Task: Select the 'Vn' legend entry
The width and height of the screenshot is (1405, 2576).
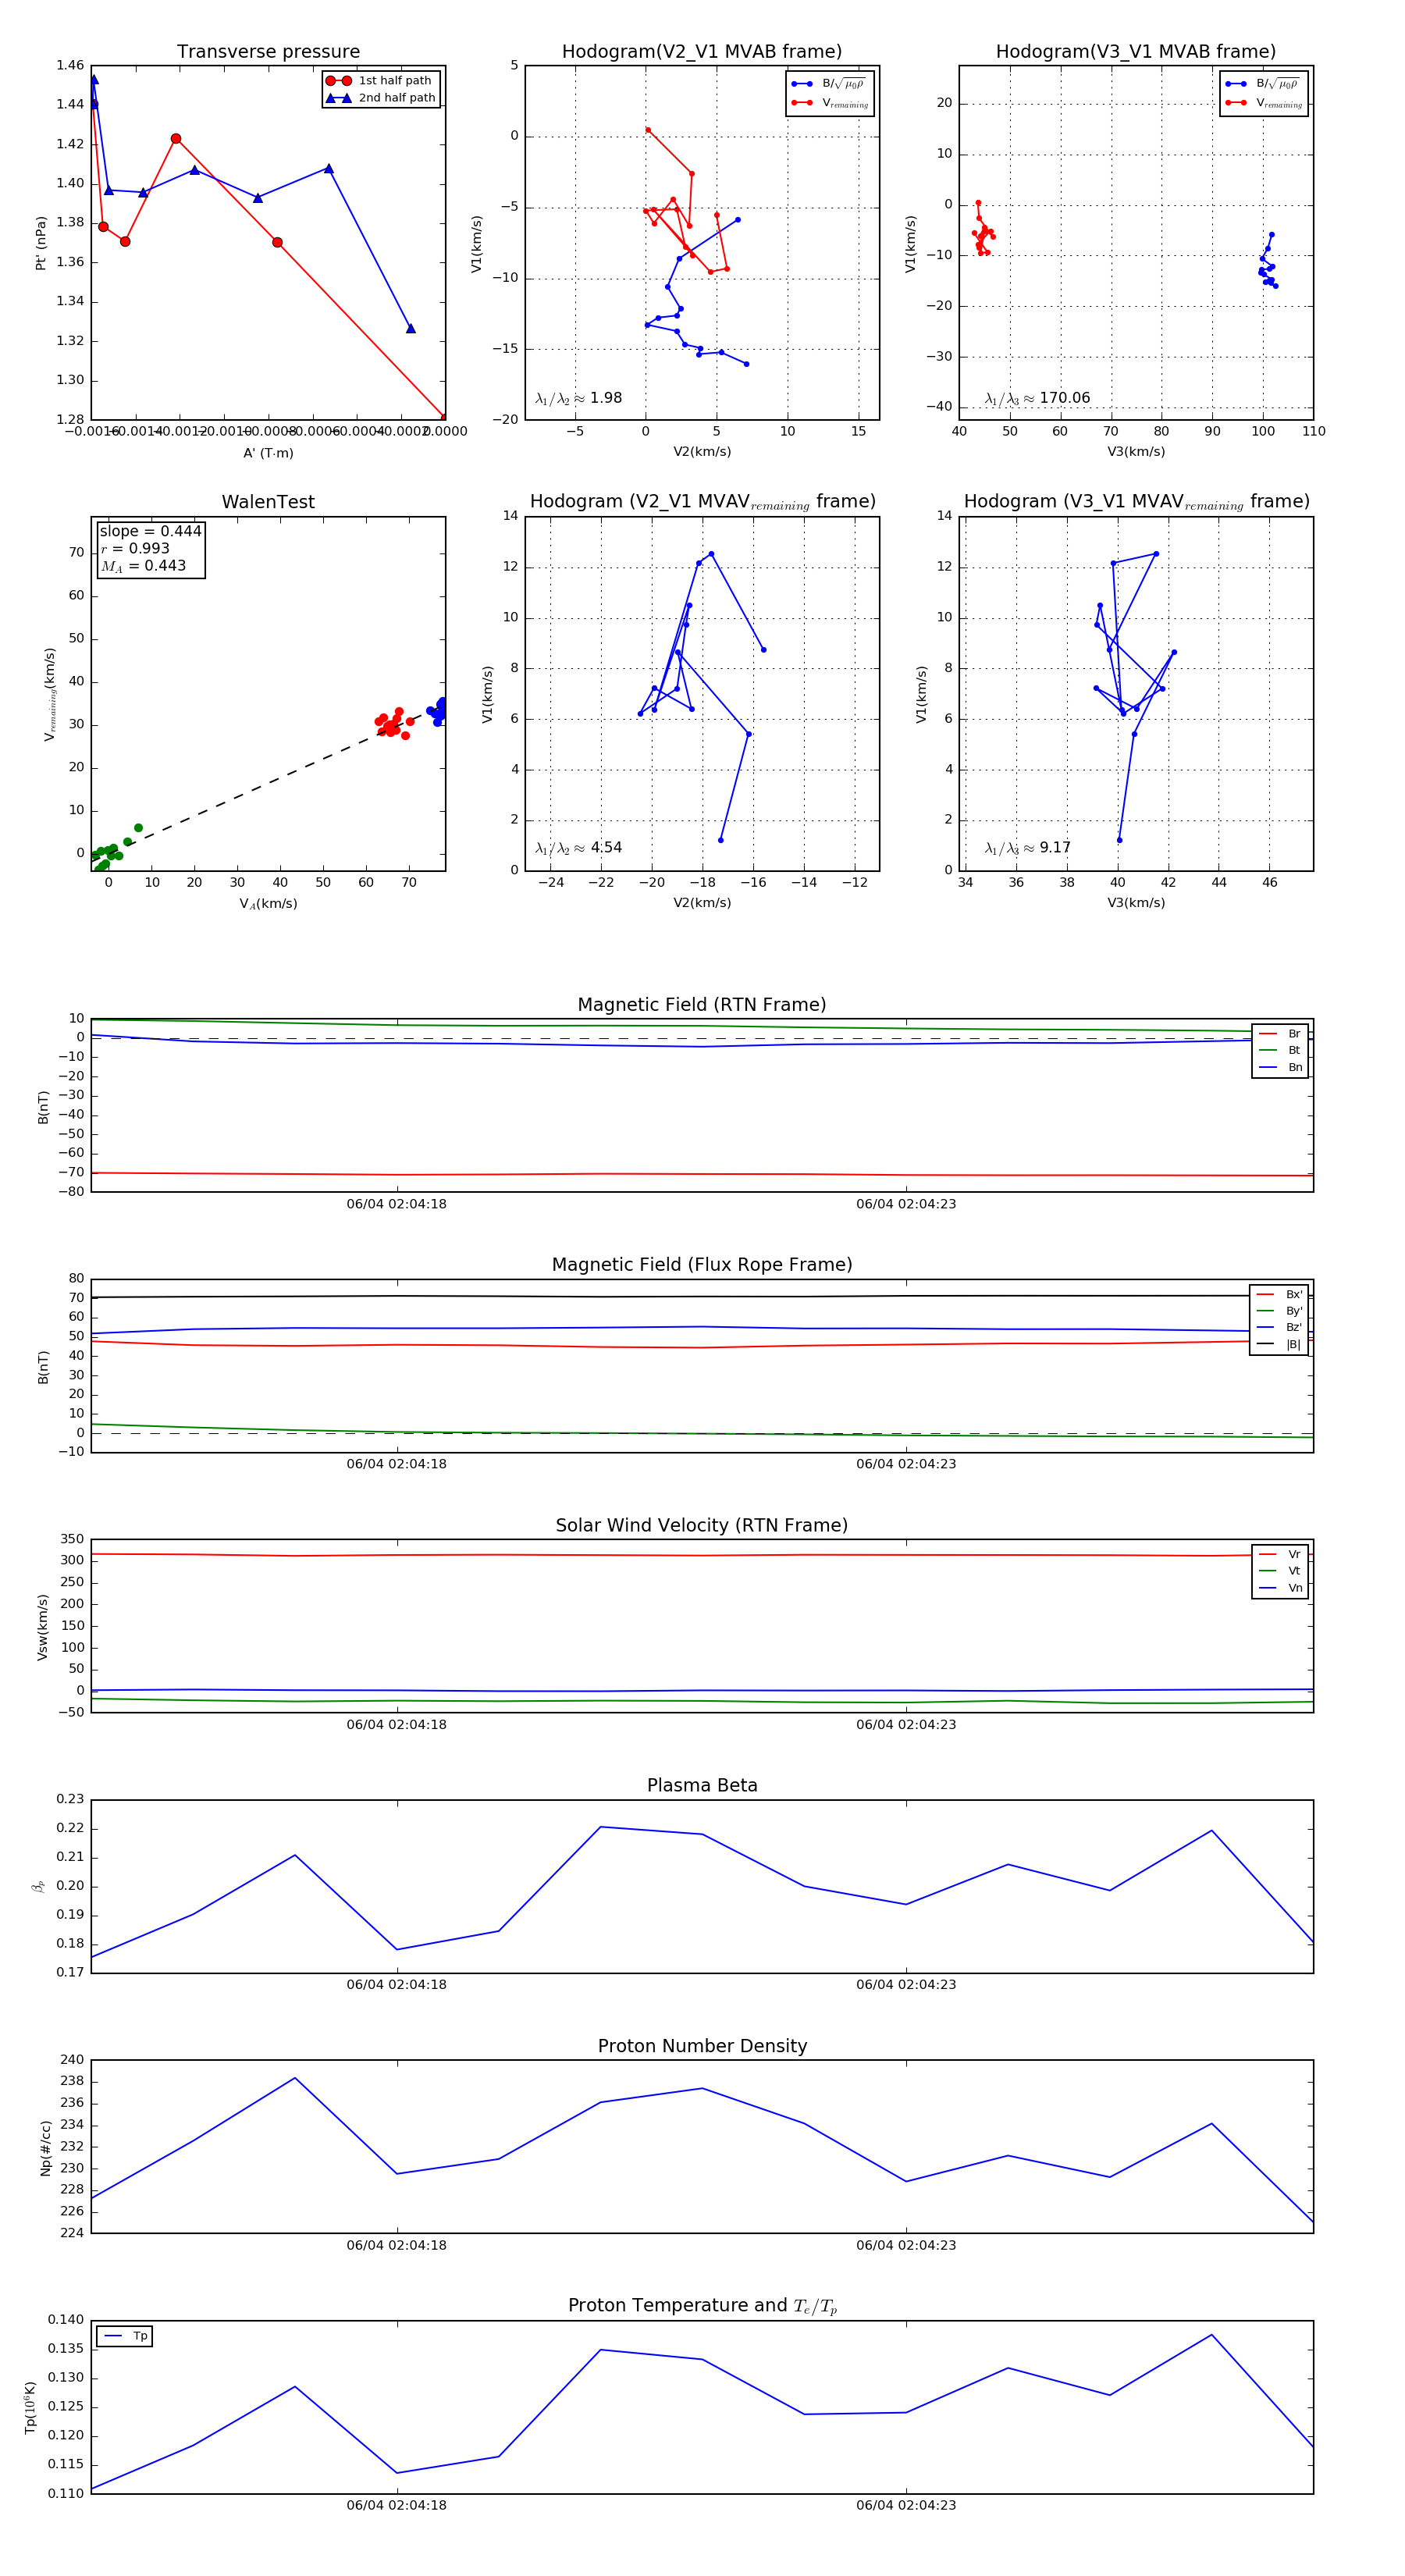Action: coord(1280,1588)
